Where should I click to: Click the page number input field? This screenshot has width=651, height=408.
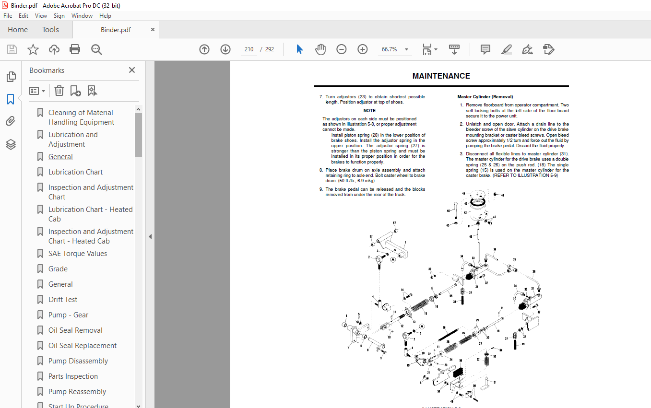point(249,49)
